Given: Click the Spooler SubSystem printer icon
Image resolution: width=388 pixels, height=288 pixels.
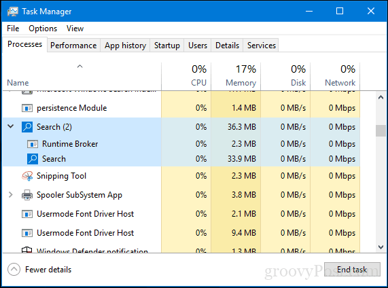Looking at the screenshot, I should click(x=27, y=195).
